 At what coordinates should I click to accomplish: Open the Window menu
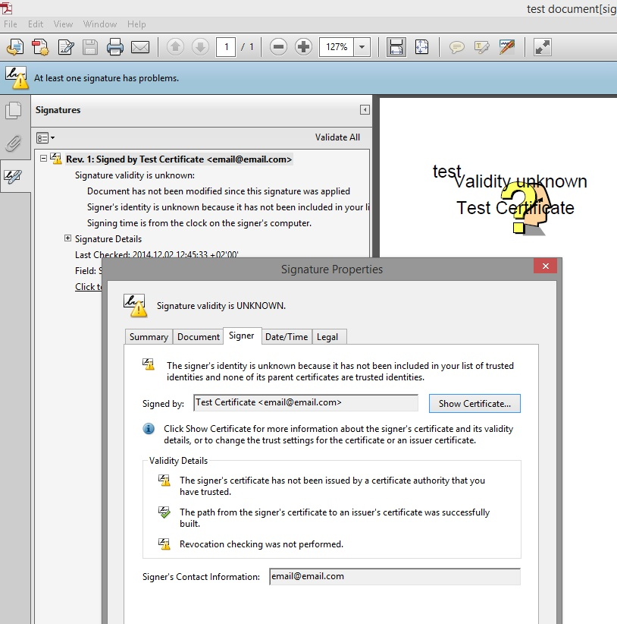(x=100, y=24)
